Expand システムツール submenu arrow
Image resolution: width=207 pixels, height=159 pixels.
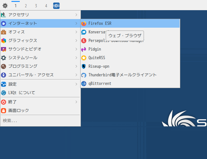pos(76,58)
